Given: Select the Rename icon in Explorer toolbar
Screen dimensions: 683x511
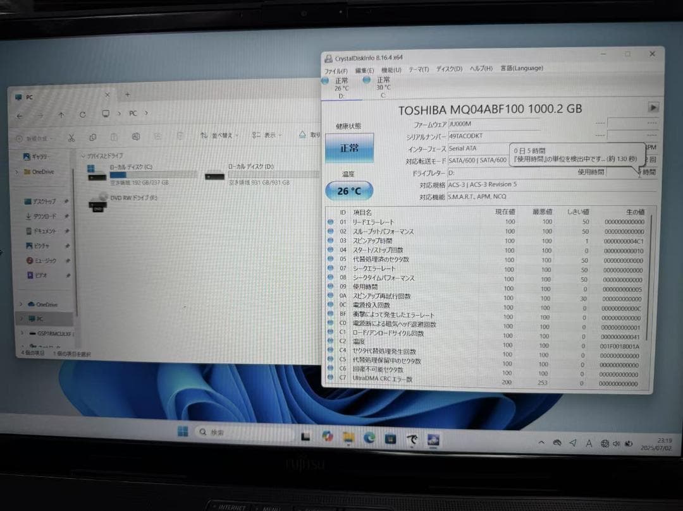Looking at the screenshot, I should coord(135,137).
